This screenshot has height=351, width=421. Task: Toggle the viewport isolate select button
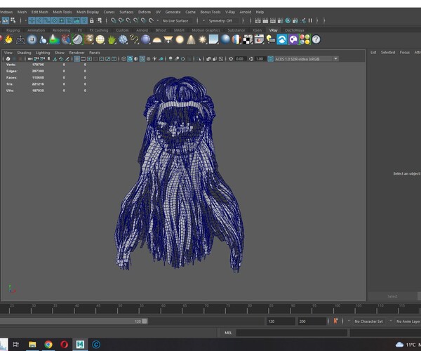click(x=199, y=59)
